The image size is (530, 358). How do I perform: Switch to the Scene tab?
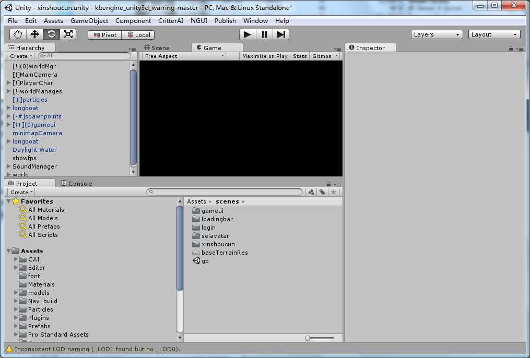pyautogui.click(x=157, y=47)
